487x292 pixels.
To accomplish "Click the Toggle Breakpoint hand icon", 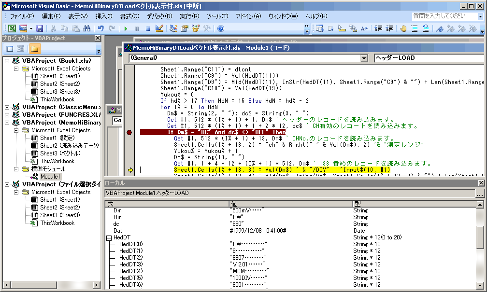I will click(403, 28).
